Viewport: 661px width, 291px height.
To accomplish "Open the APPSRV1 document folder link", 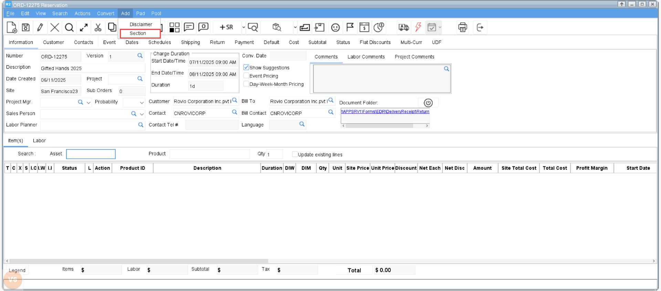I will click(x=385, y=112).
